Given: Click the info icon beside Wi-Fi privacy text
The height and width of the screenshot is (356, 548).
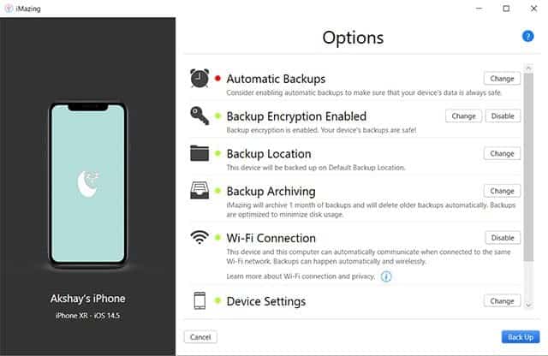Looking at the screenshot, I should [386, 276].
